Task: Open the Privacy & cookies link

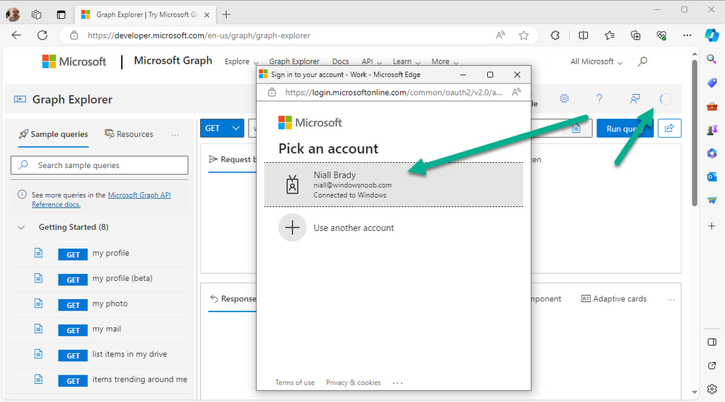Action: (x=353, y=382)
